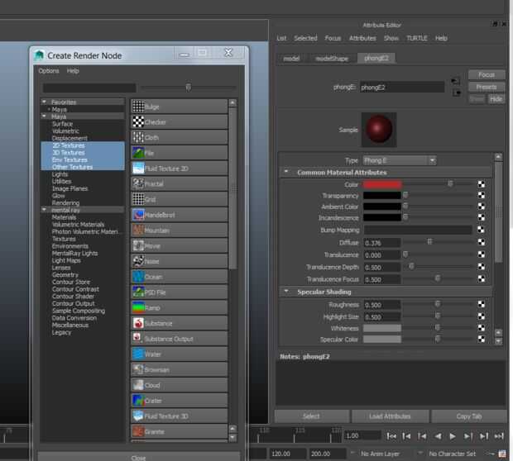The width and height of the screenshot is (513, 461).
Task: Create a Cloth texture node
Action: pos(179,137)
